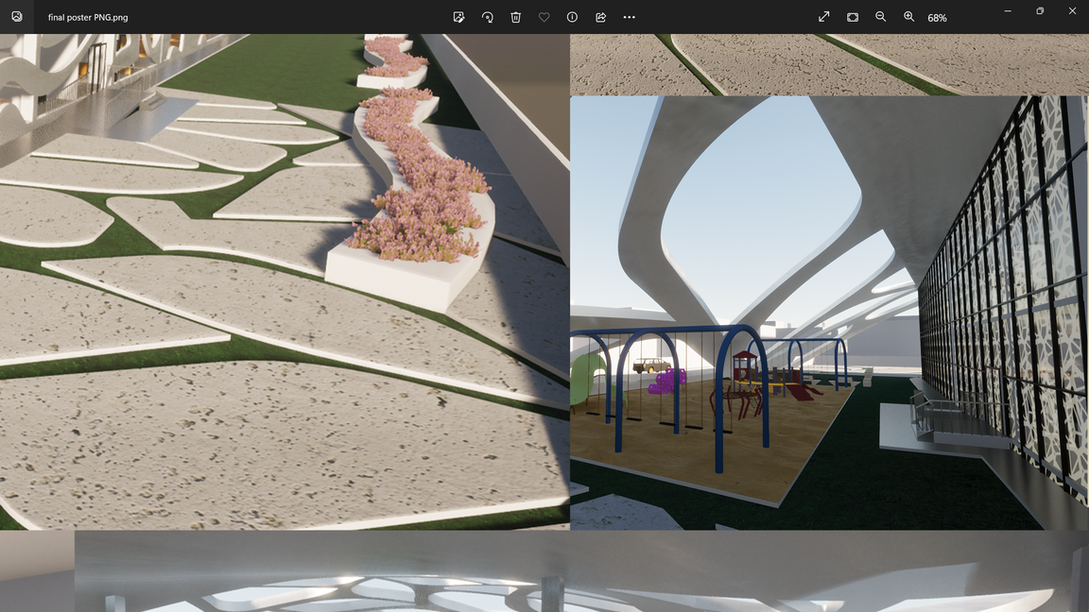Screen dimensions: 1089x612
Task: Open the Edit image tool
Action: (458, 17)
